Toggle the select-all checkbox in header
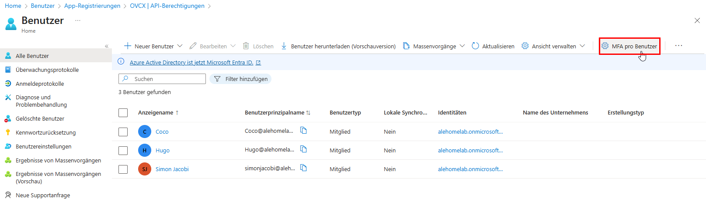Image resolution: width=706 pixels, height=209 pixels. click(123, 113)
